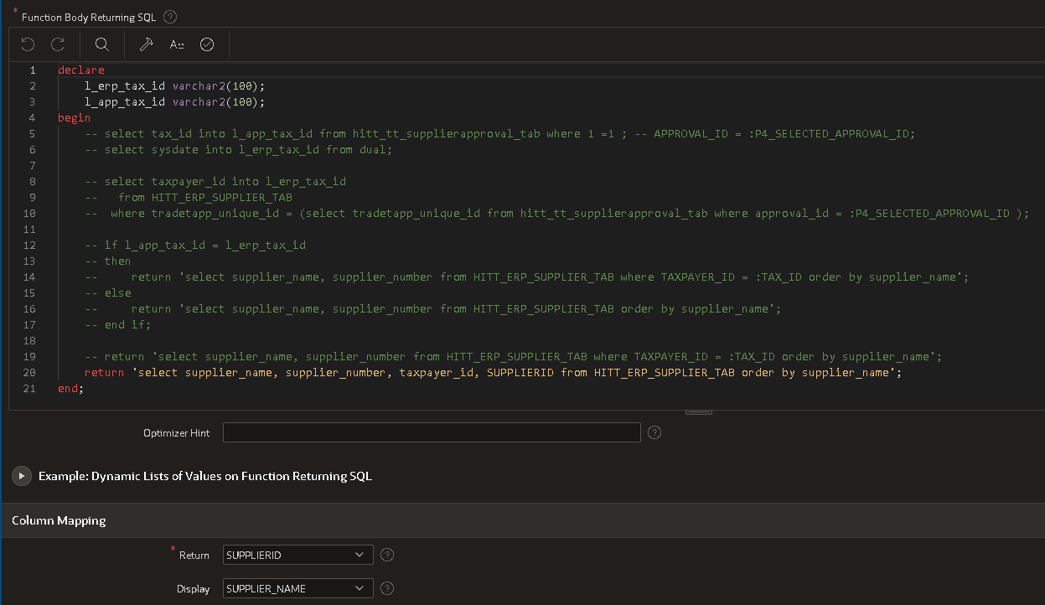
Task: Click line number 7 in the gutter
Action: (x=33, y=165)
